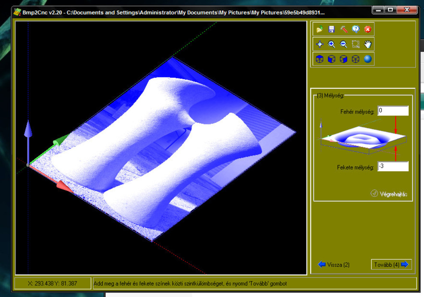Open a bitmap with the folder icon
424x297 pixels.
[x=319, y=29]
